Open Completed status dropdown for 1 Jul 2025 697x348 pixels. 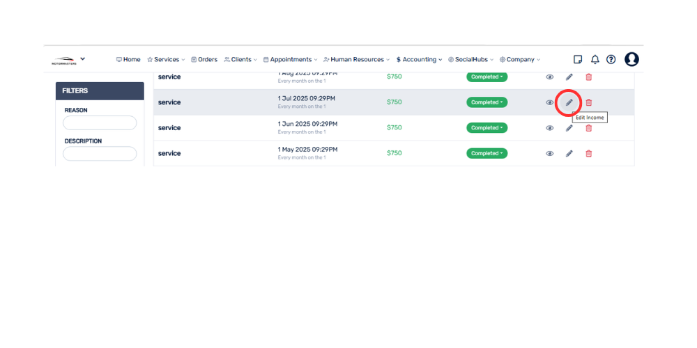487,102
